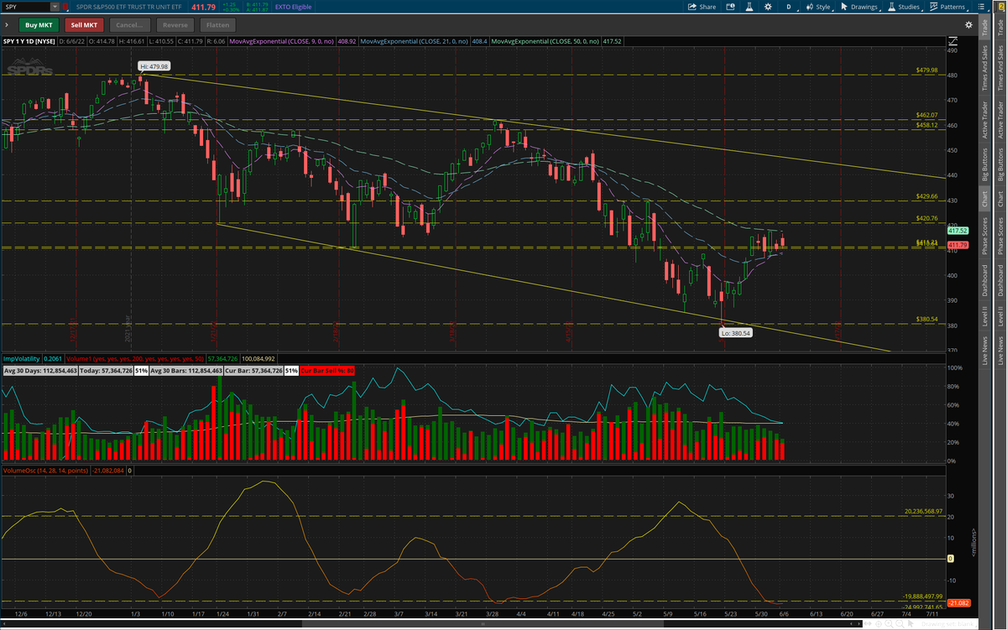The image size is (1007, 630).
Task: Open the inner Active Trader tab
Action: click(x=986, y=120)
